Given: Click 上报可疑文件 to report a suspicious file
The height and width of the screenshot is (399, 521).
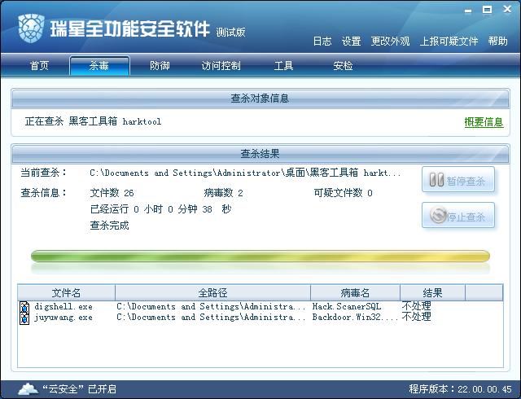Looking at the screenshot, I should [449, 42].
